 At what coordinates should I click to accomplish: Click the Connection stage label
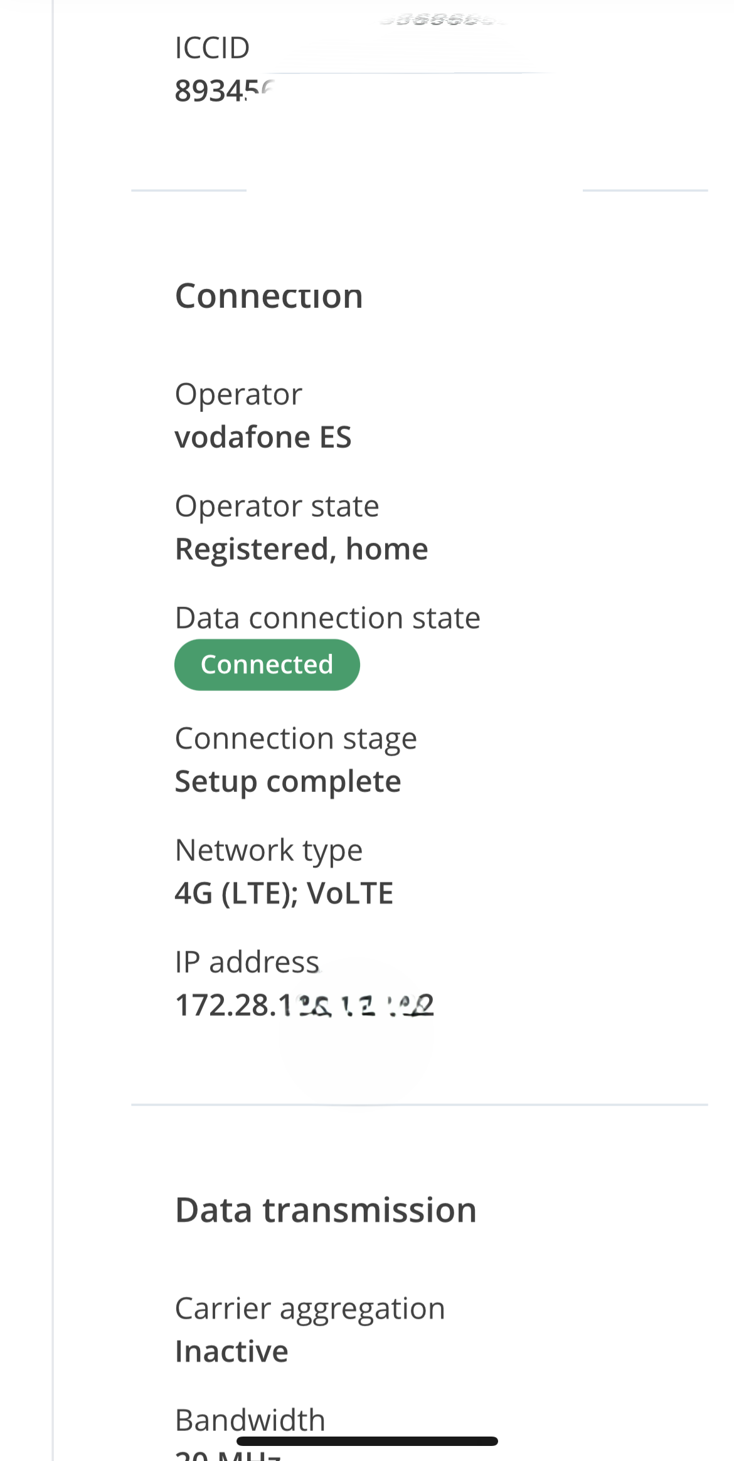(295, 739)
